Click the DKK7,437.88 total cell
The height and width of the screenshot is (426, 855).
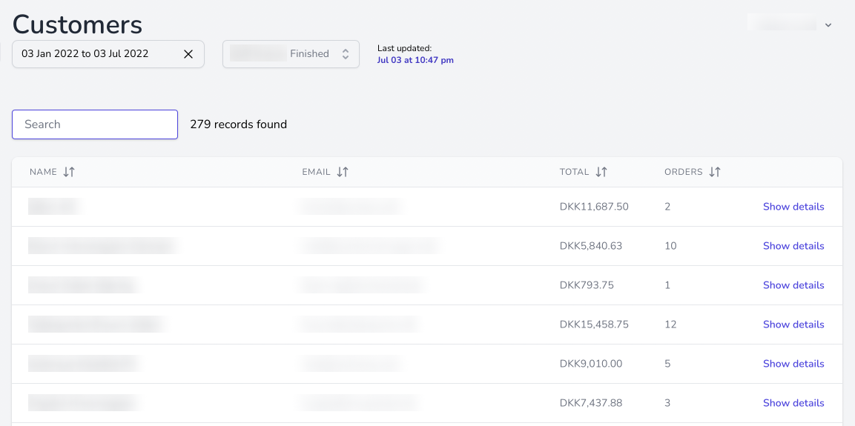tap(590, 402)
